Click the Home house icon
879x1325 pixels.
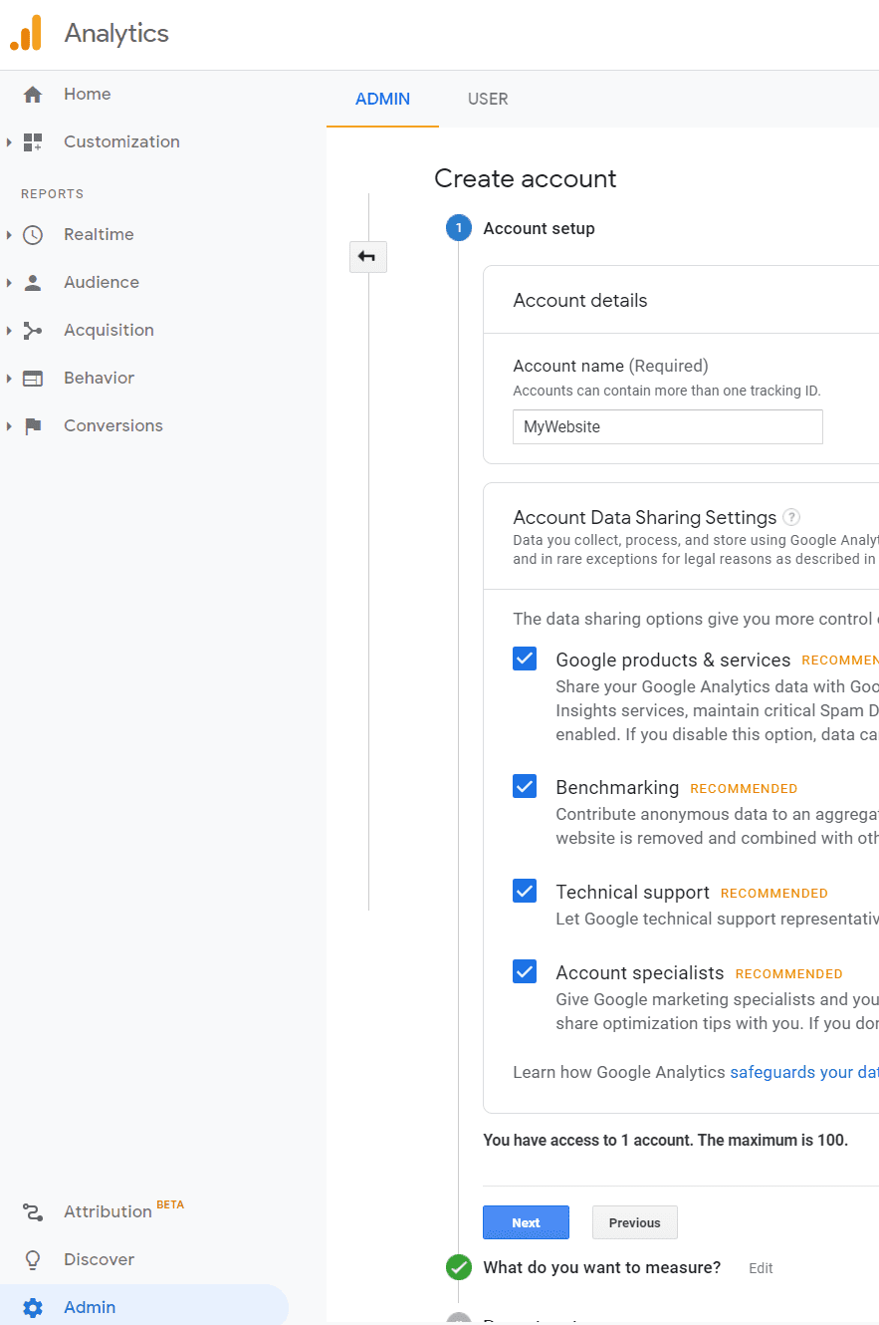tap(33, 95)
